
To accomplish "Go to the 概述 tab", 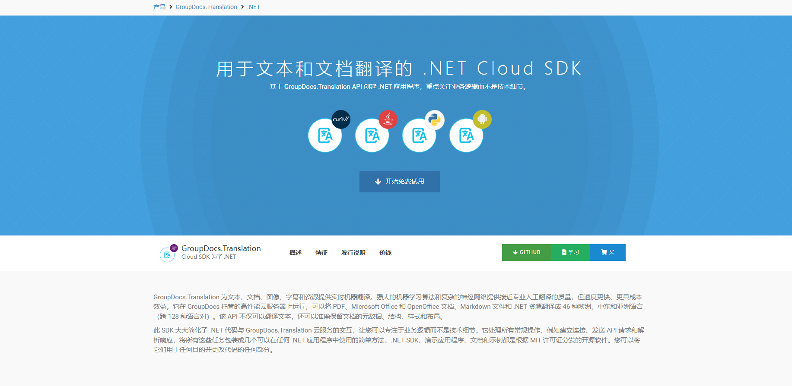I will pos(296,253).
